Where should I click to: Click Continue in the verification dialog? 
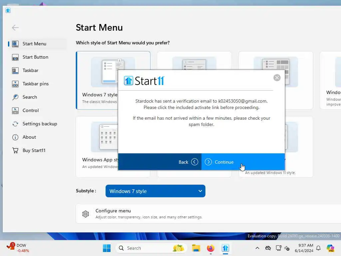coord(243,162)
